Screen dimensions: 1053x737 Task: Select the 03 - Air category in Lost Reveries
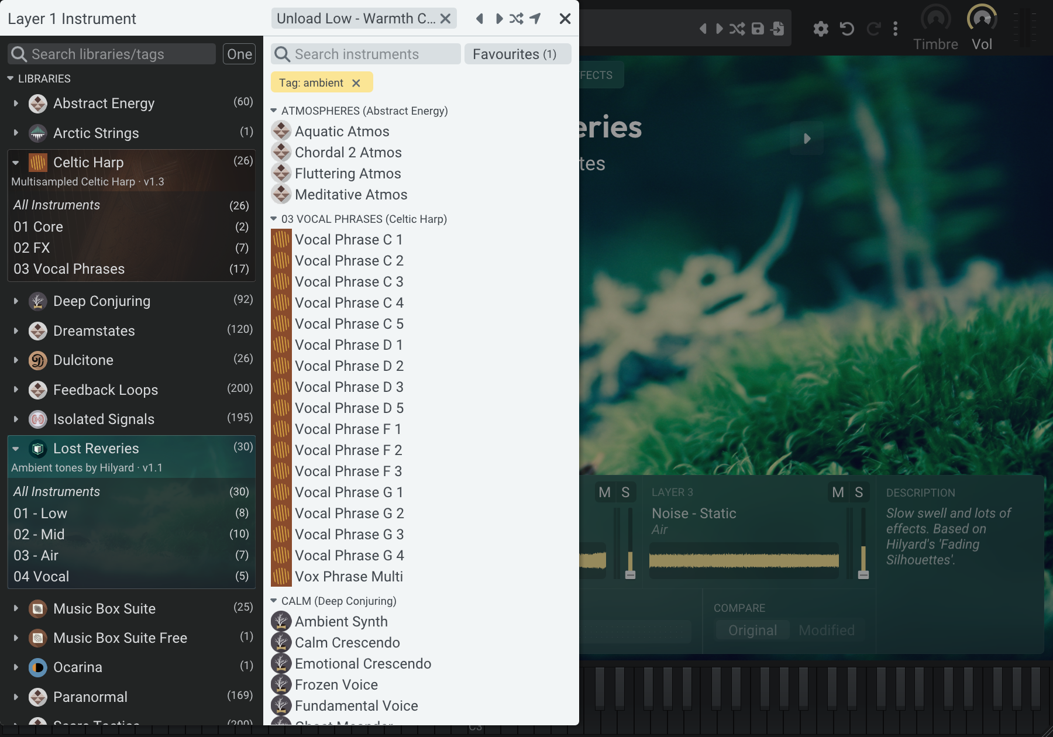point(131,556)
